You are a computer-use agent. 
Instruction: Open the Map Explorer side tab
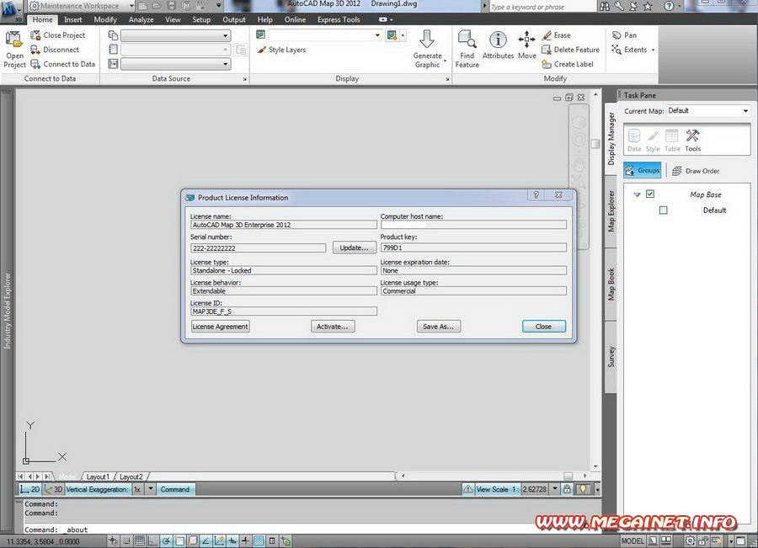point(611,210)
